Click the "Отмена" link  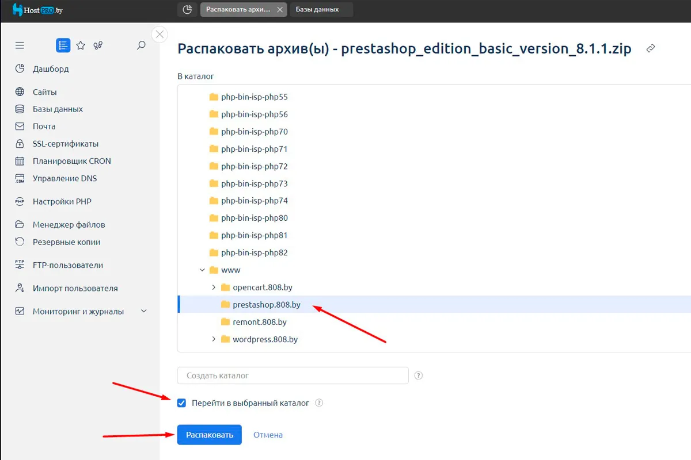click(x=268, y=435)
